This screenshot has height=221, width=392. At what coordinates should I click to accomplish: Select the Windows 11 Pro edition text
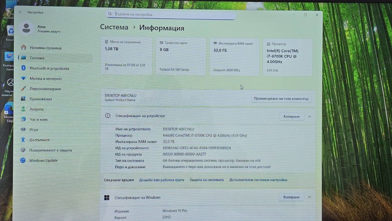(174, 211)
